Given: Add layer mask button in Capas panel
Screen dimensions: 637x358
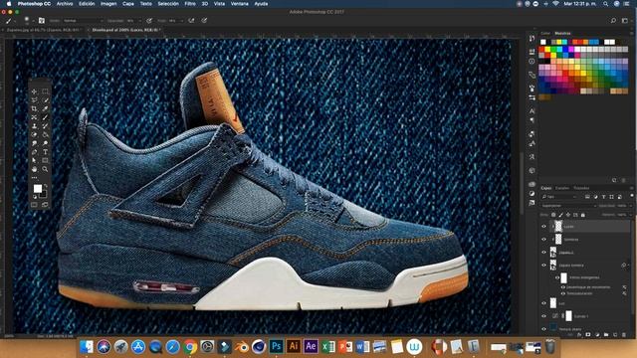Looking at the screenshot, I should click(588, 335).
